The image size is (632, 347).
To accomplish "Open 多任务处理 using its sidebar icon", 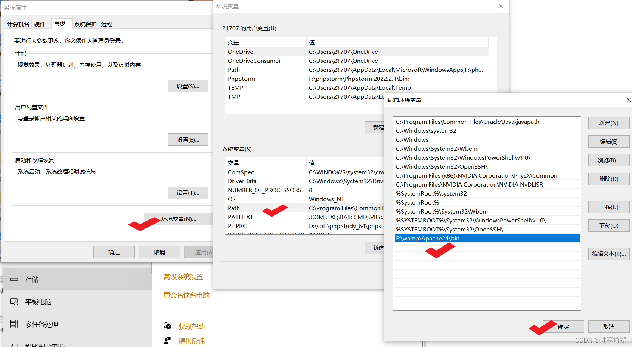I will (14, 324).
